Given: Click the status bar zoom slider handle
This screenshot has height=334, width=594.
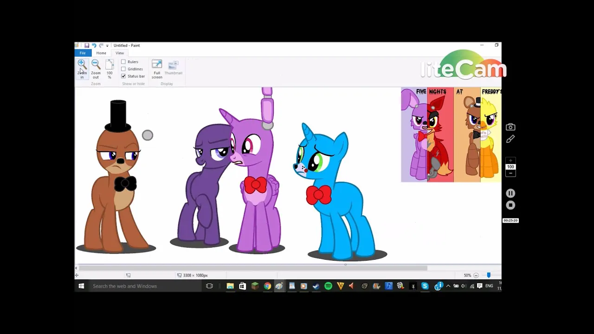Looking at the screenshot, I should (489, 275).
